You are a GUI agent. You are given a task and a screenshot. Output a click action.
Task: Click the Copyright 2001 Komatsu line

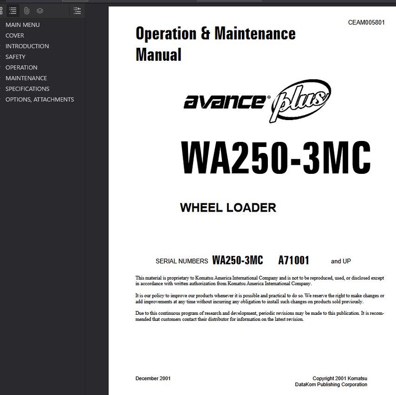[x=340, y=379]
